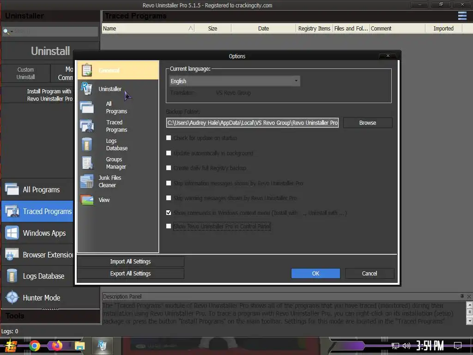This screenshot has width=473, height=355.
Task: Open Browser Extensions module
Action: click(x=37, y=255)
